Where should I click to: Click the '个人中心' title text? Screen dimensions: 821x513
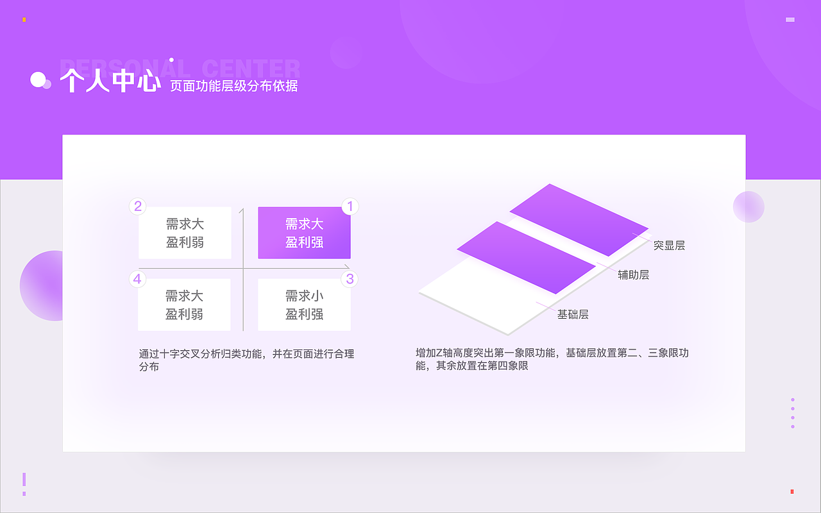[110, 81]
